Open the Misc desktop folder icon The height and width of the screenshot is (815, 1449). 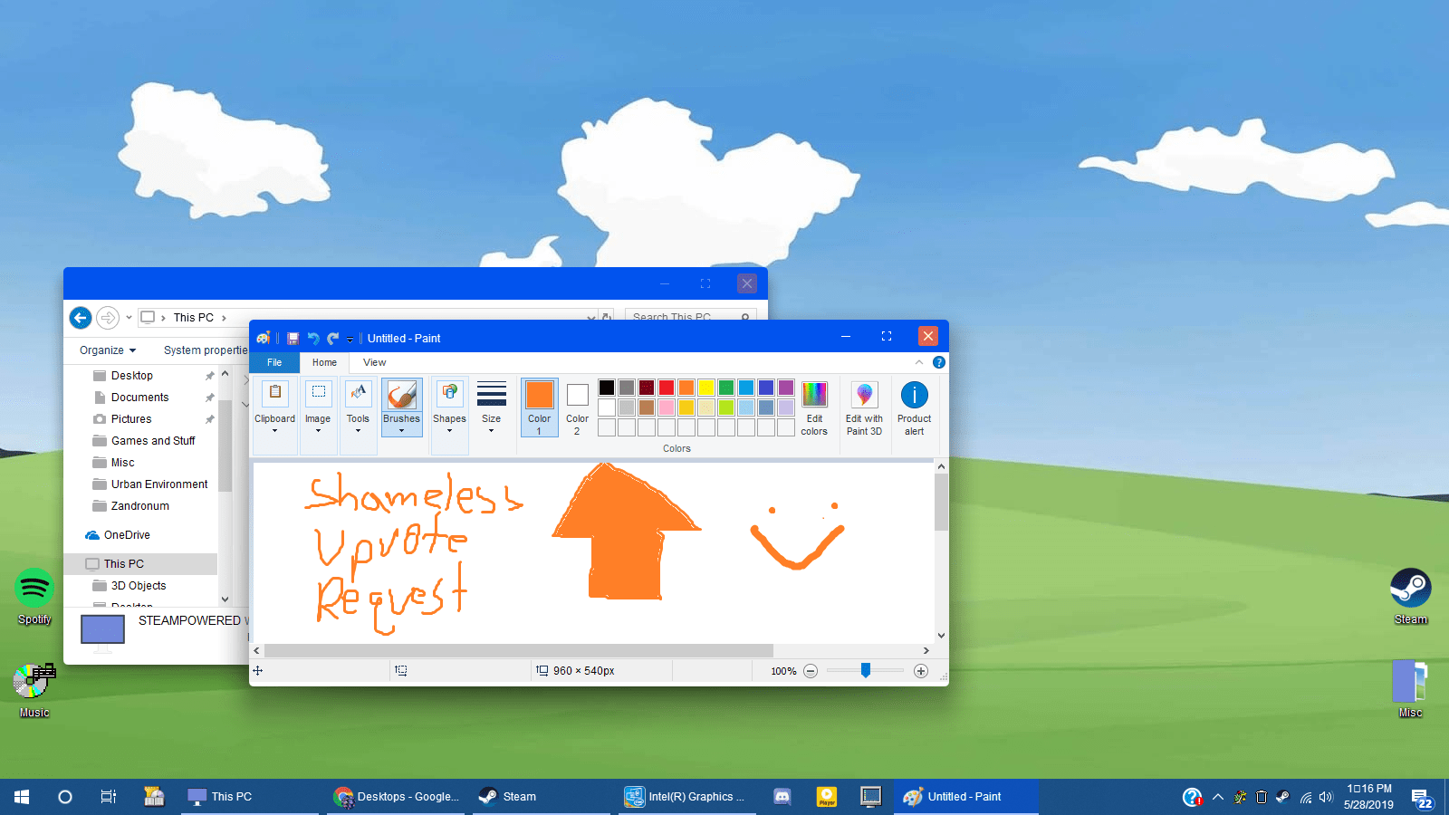pos(1410,690)
